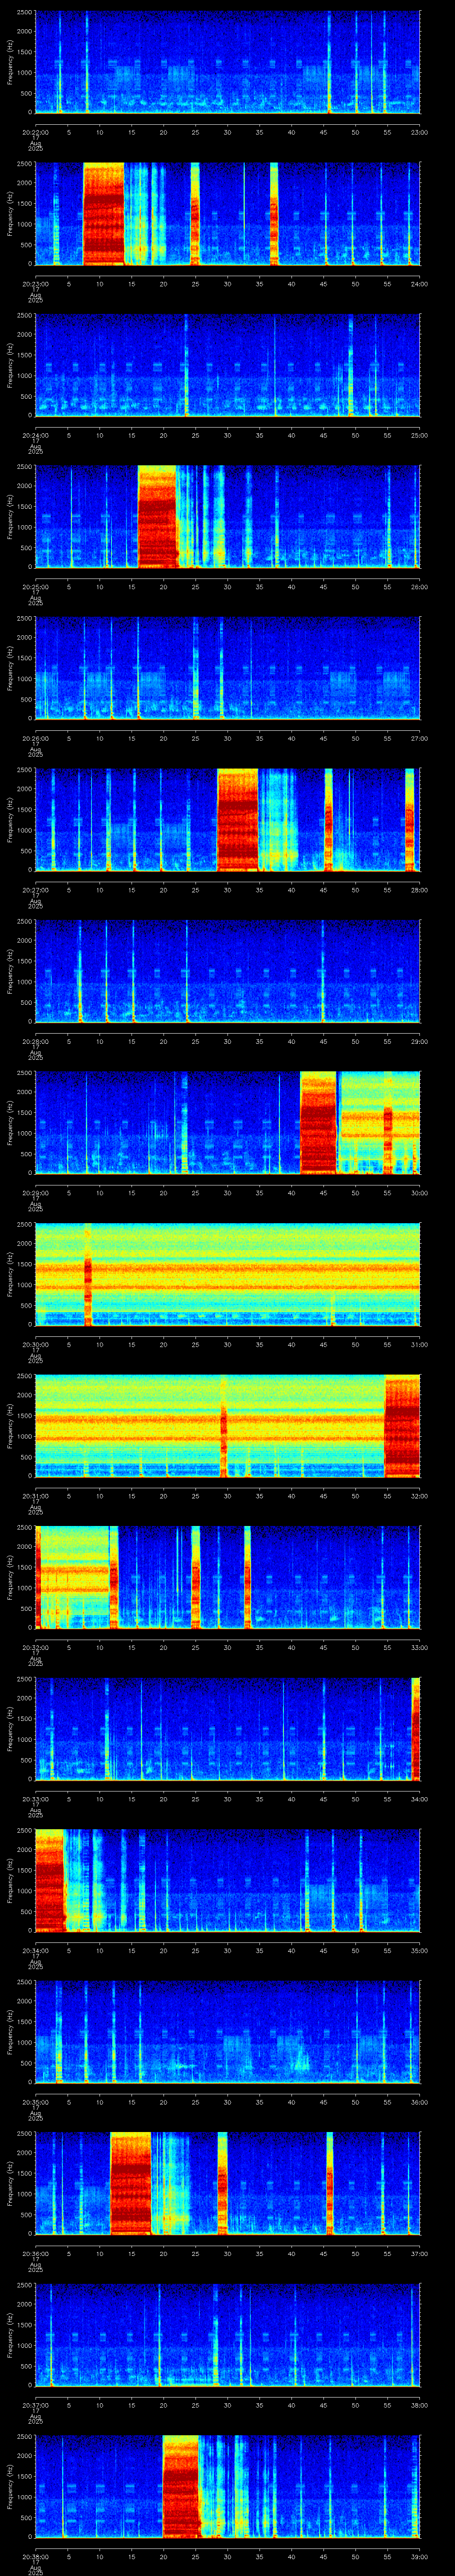Click the 20:29:00 start time label
This screenshot has width=455, height=2576.
(35, 1193)
